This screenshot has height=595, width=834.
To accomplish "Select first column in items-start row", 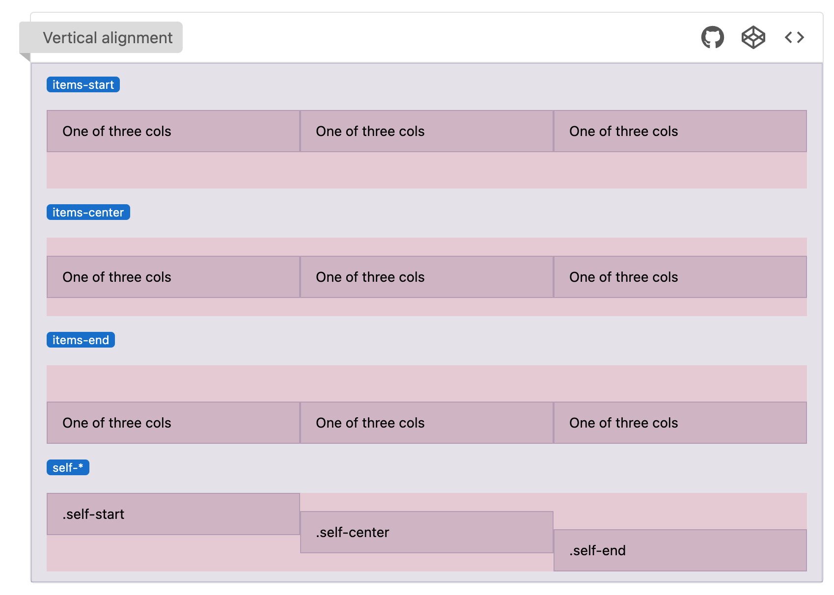I will (173, 131).
